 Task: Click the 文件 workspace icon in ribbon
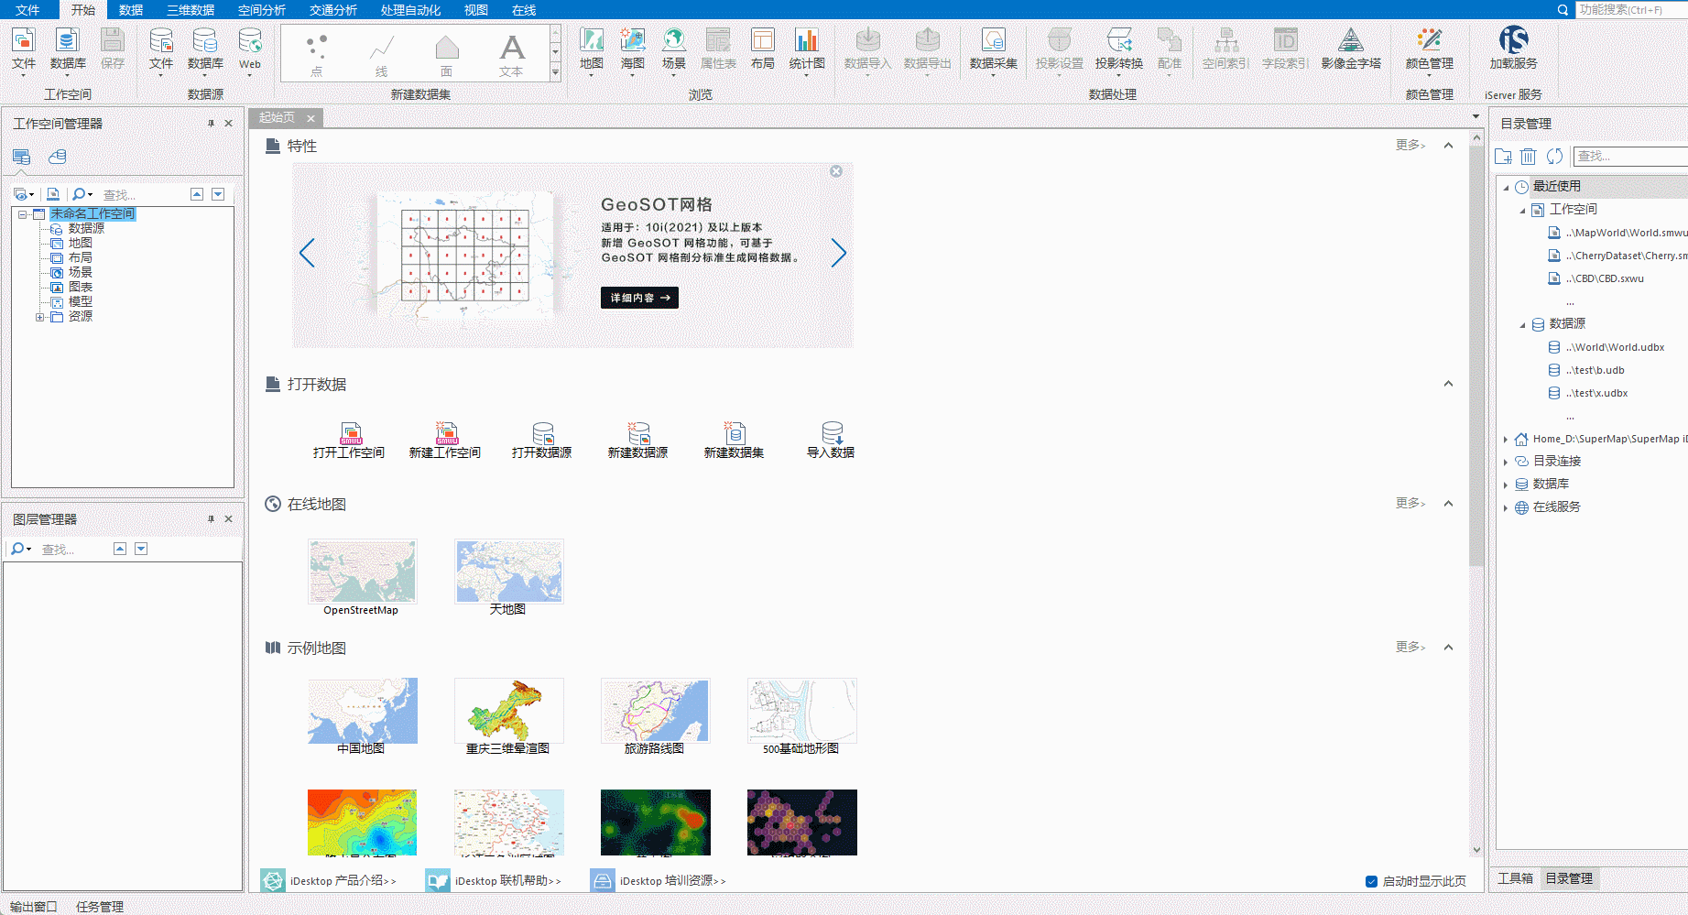coord(24,41)
